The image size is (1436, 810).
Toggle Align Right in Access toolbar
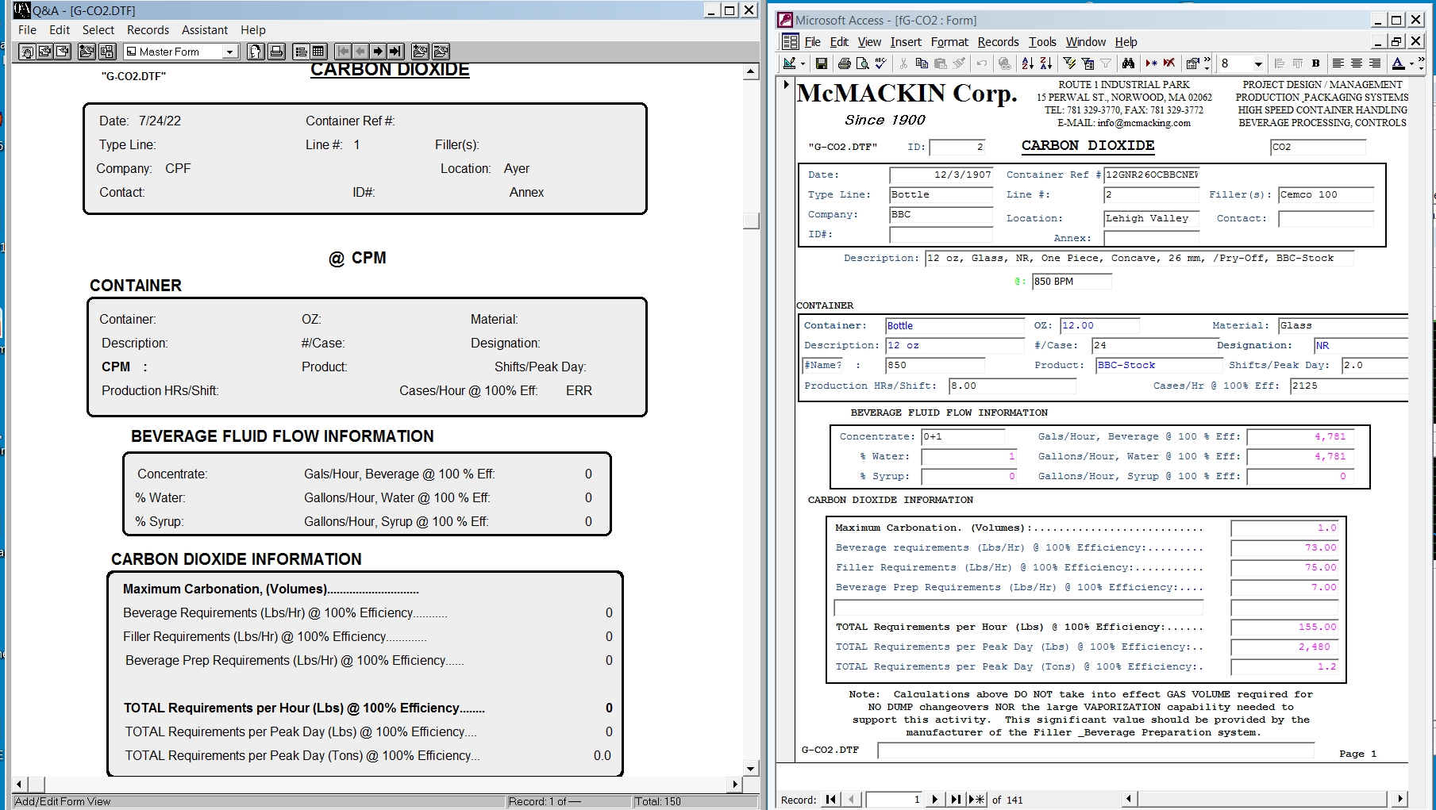click(x=1375, y=63)
